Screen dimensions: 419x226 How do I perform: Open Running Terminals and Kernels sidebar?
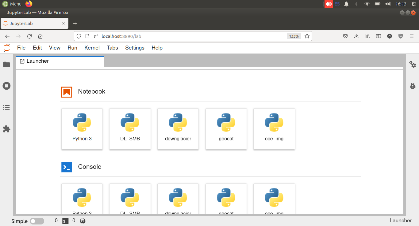6,86
